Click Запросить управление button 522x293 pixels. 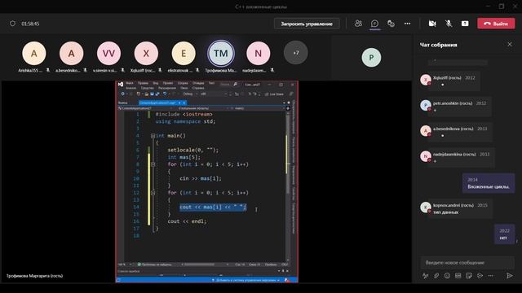(307, 24)
